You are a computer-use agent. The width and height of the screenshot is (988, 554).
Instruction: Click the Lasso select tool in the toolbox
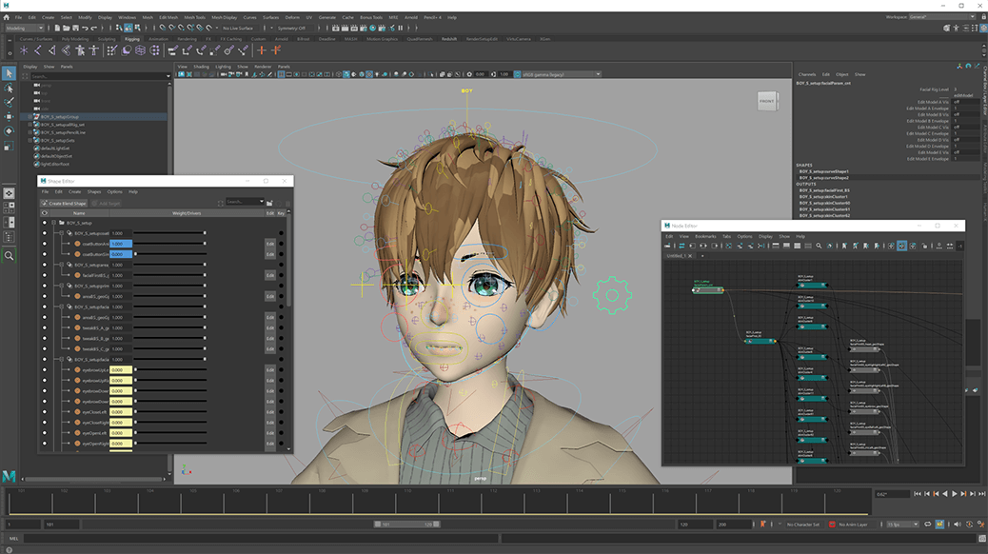9,89
